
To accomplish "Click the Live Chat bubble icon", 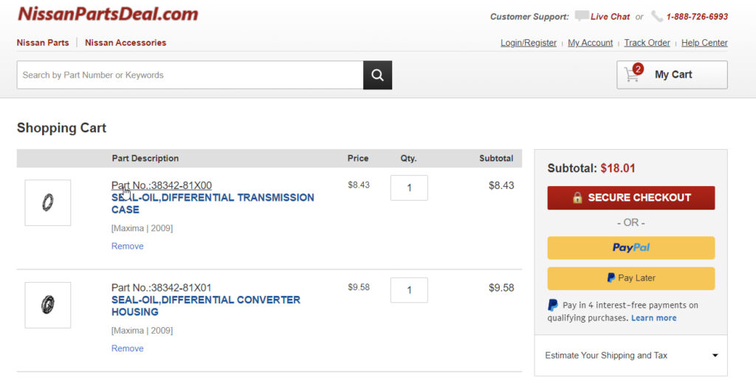I will [582, 16].
